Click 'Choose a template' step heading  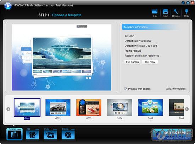point(67,15)
